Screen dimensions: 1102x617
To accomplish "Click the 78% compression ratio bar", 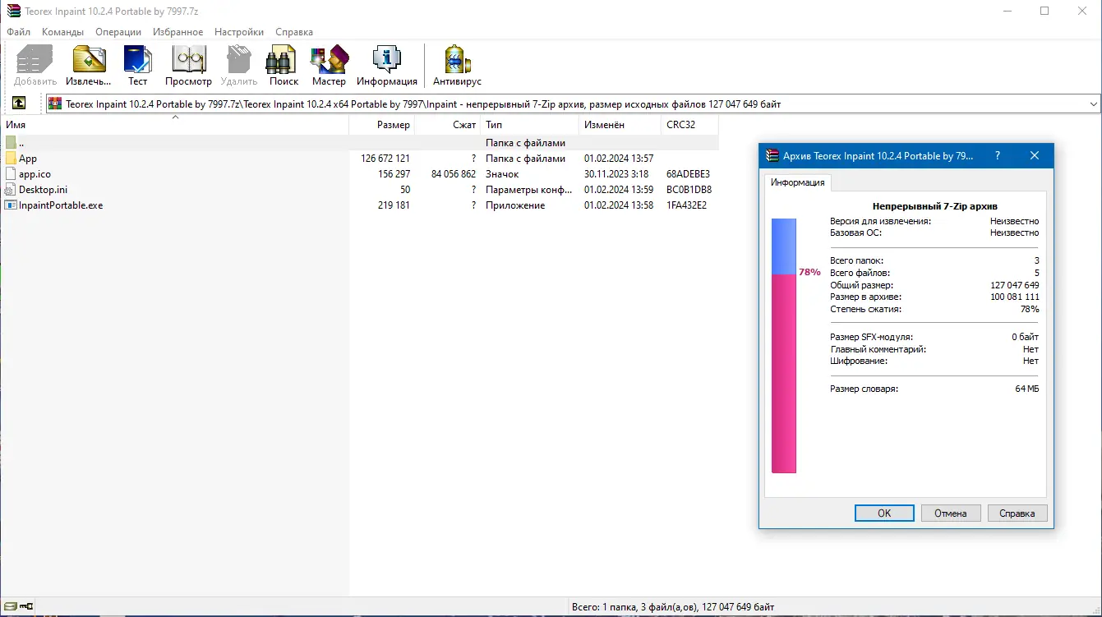I will point(784,345).
